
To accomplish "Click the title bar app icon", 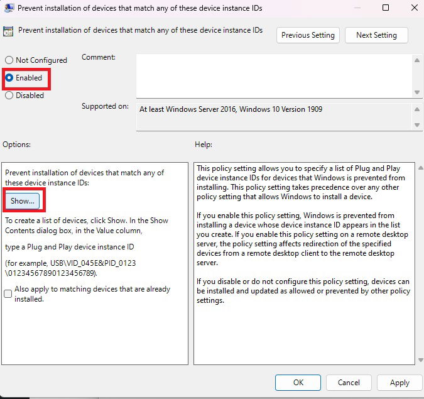I will pyautogui.click(x=9, y=8).
